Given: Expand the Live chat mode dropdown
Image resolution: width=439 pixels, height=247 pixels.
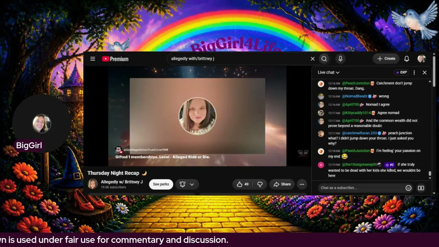Looking at the screenshot, I should point(329,72).
